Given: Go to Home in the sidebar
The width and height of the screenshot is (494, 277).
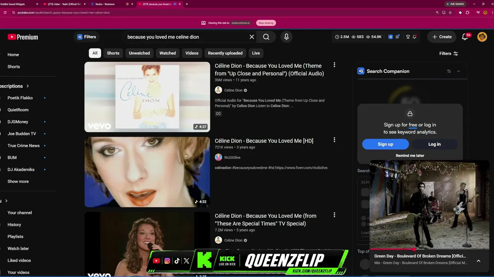Looking at the screenshot, I should point(13,55).
